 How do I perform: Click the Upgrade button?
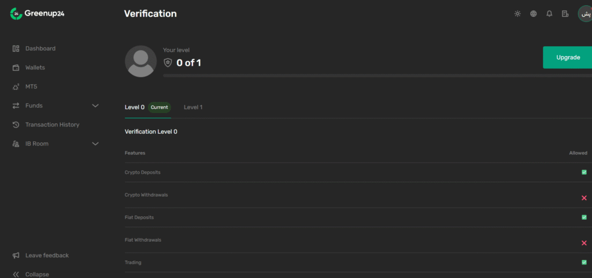pos(568,58)
